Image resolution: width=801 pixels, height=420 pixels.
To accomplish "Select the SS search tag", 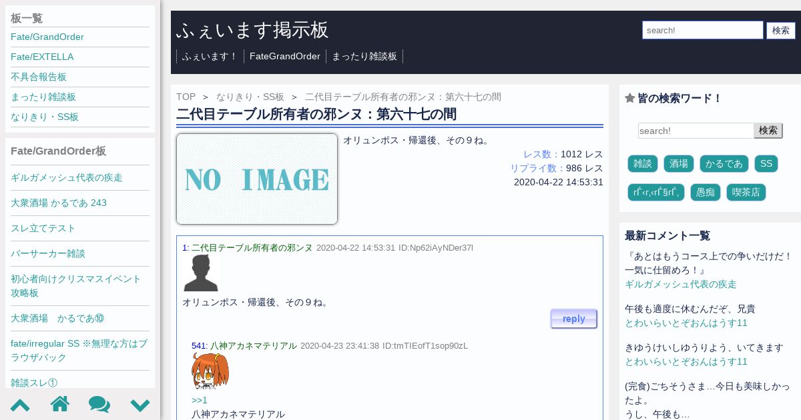I will click(766, 163).
